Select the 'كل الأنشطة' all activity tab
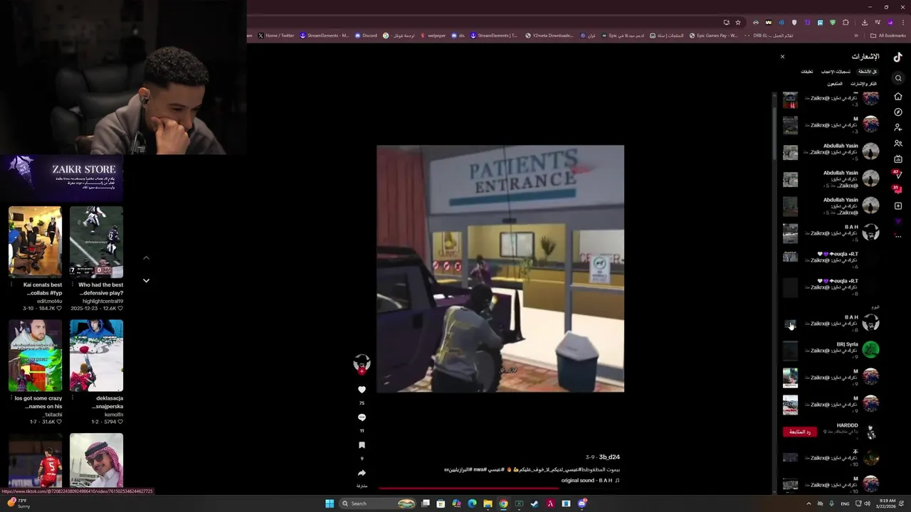The width and height of the screenshot is (911, 512). 867,72
